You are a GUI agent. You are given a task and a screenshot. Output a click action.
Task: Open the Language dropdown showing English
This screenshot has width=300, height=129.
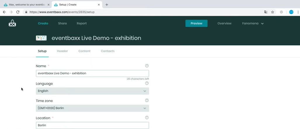(92, 91)
